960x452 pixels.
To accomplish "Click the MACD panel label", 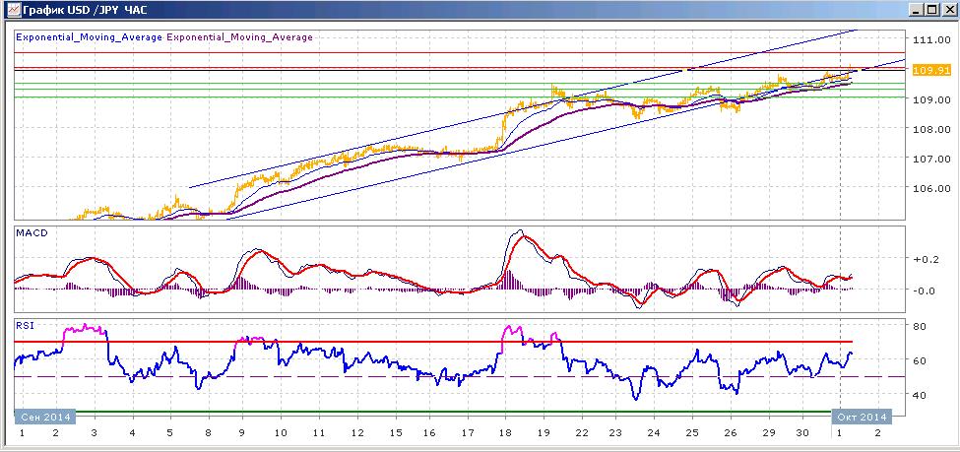I will coord(30,232).
